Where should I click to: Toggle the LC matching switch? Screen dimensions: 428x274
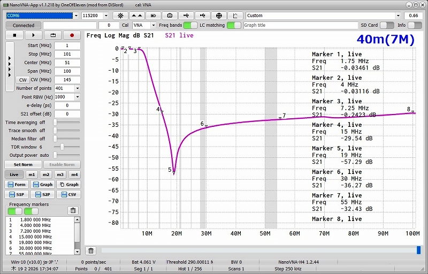[x=234, y=25]
